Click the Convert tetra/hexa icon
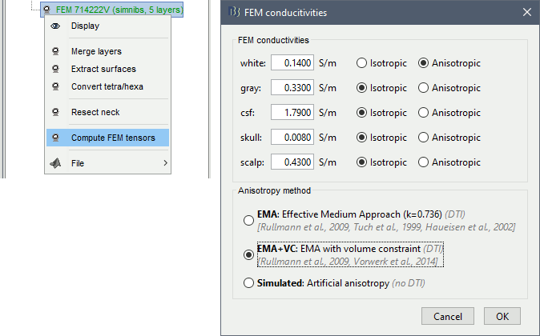The image size is (540, 336). pos(55,86)
